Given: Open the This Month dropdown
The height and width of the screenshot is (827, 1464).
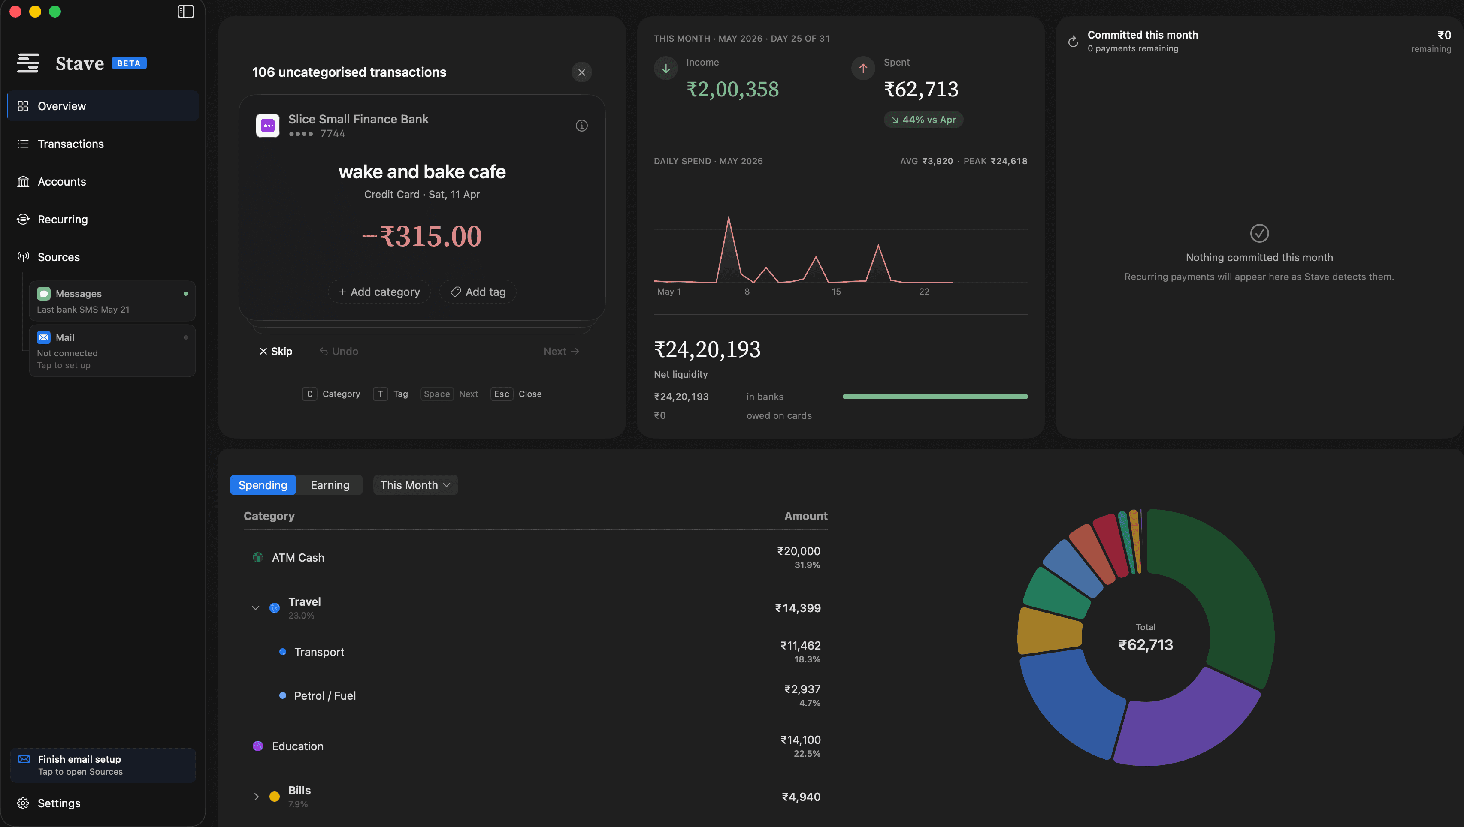Looking at the screenshot, I should pos(415,485).
